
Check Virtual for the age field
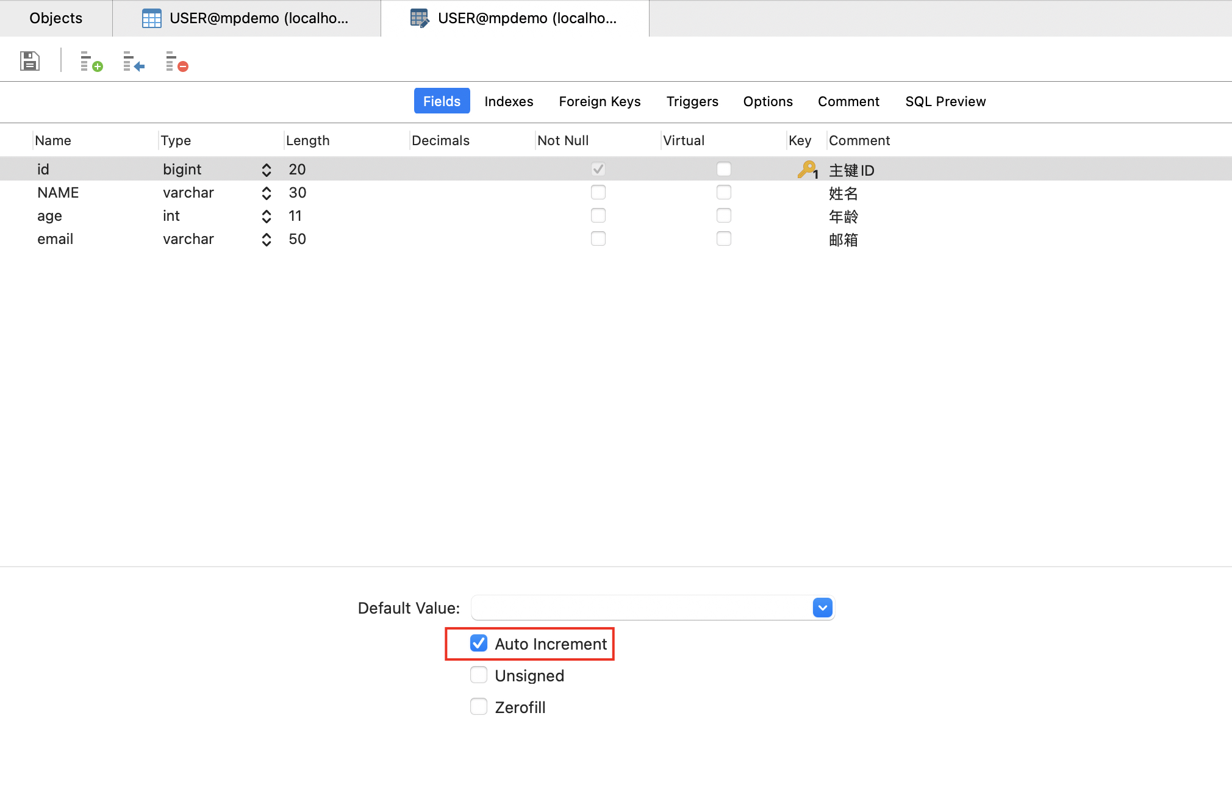pos(723,215)
